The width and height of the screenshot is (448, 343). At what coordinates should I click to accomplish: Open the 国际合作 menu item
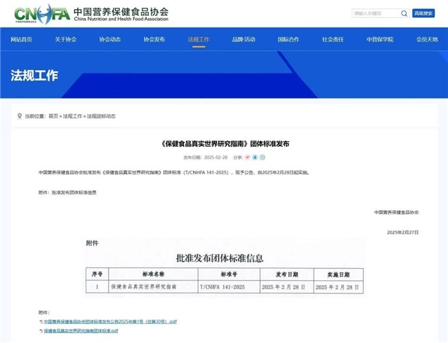point(288,39)
